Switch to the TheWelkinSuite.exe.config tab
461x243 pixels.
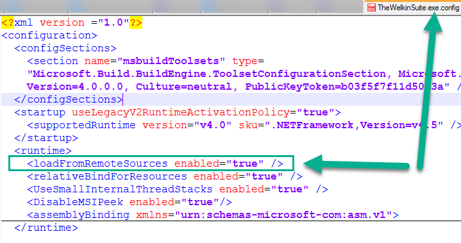412,7
